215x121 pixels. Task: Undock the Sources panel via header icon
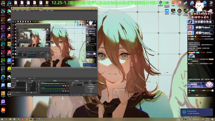coord(39,81)
